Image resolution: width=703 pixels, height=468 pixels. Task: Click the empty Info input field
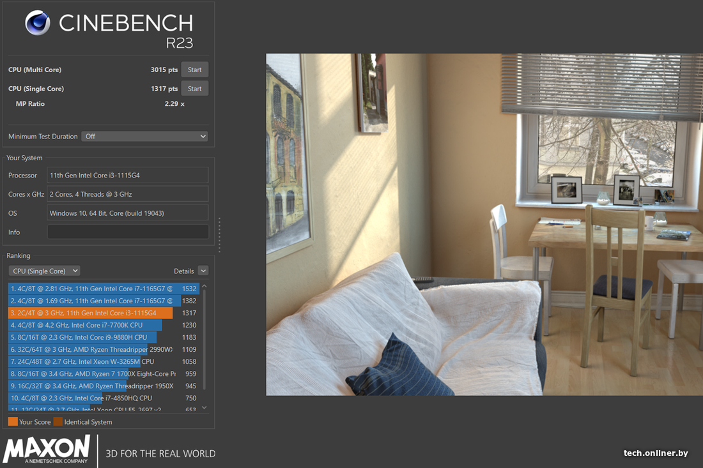pyautogui.click(x=128, y=232)
